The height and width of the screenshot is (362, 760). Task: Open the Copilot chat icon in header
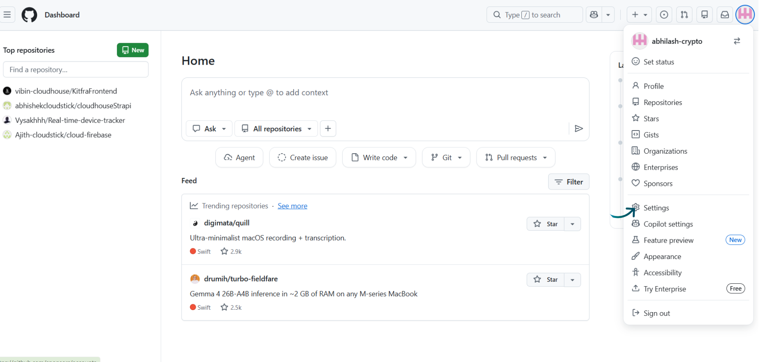[x=594, y=15]
